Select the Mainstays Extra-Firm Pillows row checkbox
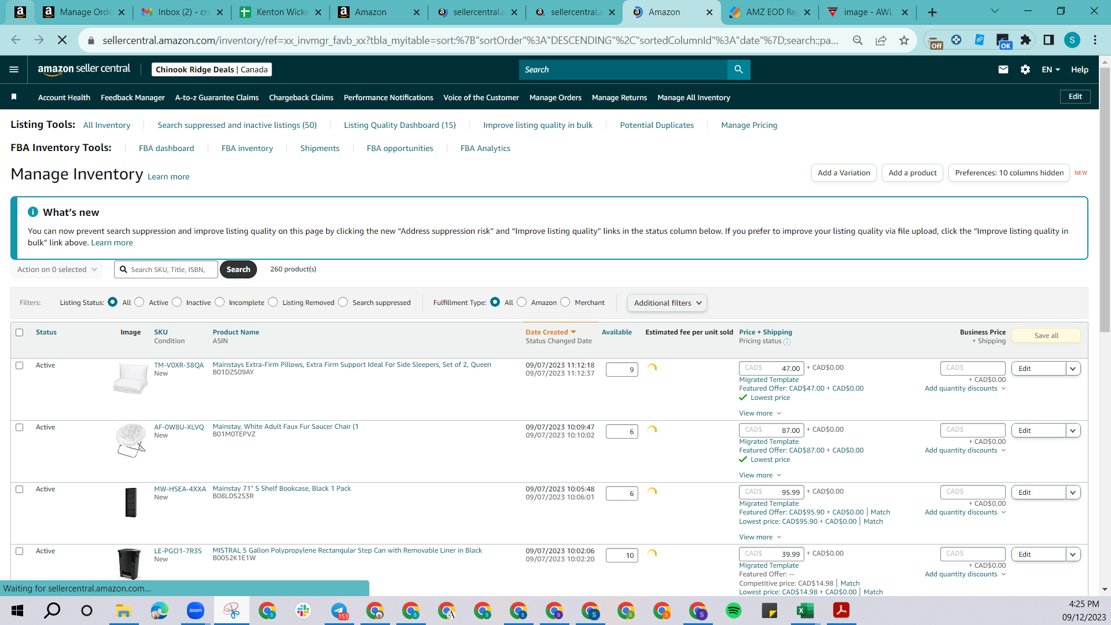This screenshot has height=625, width=1111. (x=20, y=366)
